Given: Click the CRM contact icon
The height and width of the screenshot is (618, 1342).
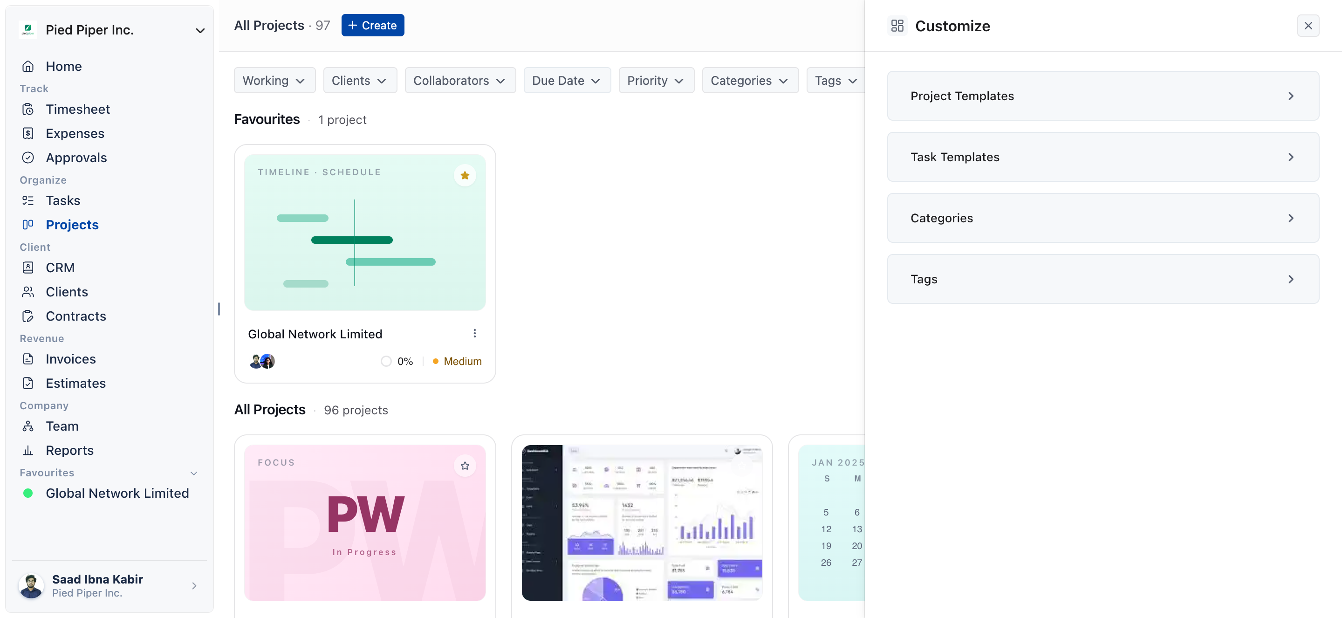Looking at the screenshot, I should [x=28, y=268].
